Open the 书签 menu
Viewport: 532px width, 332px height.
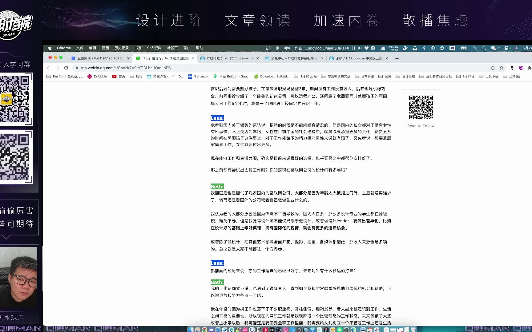click(138, 48)
